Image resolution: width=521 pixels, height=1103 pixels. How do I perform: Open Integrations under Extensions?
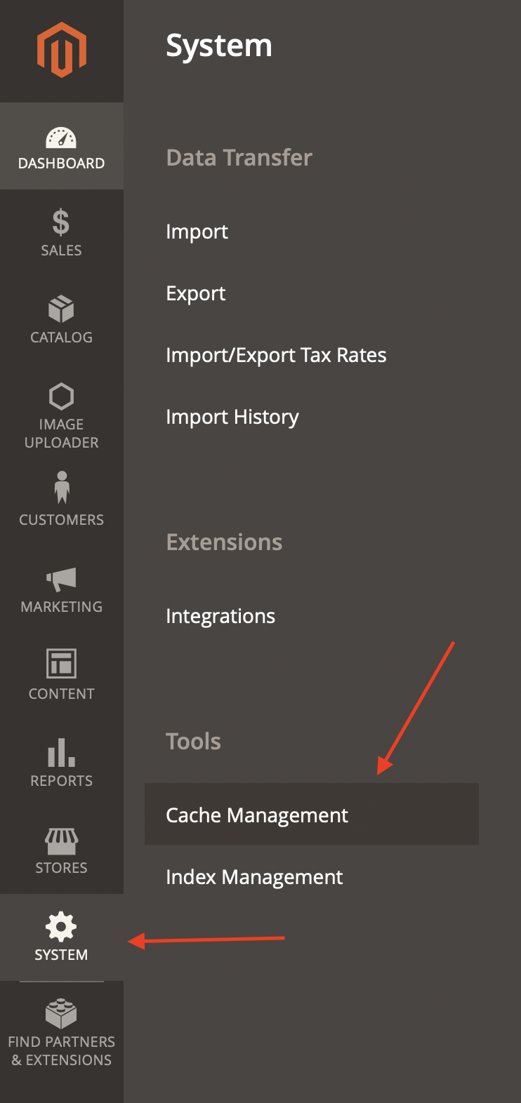[220, 616]
